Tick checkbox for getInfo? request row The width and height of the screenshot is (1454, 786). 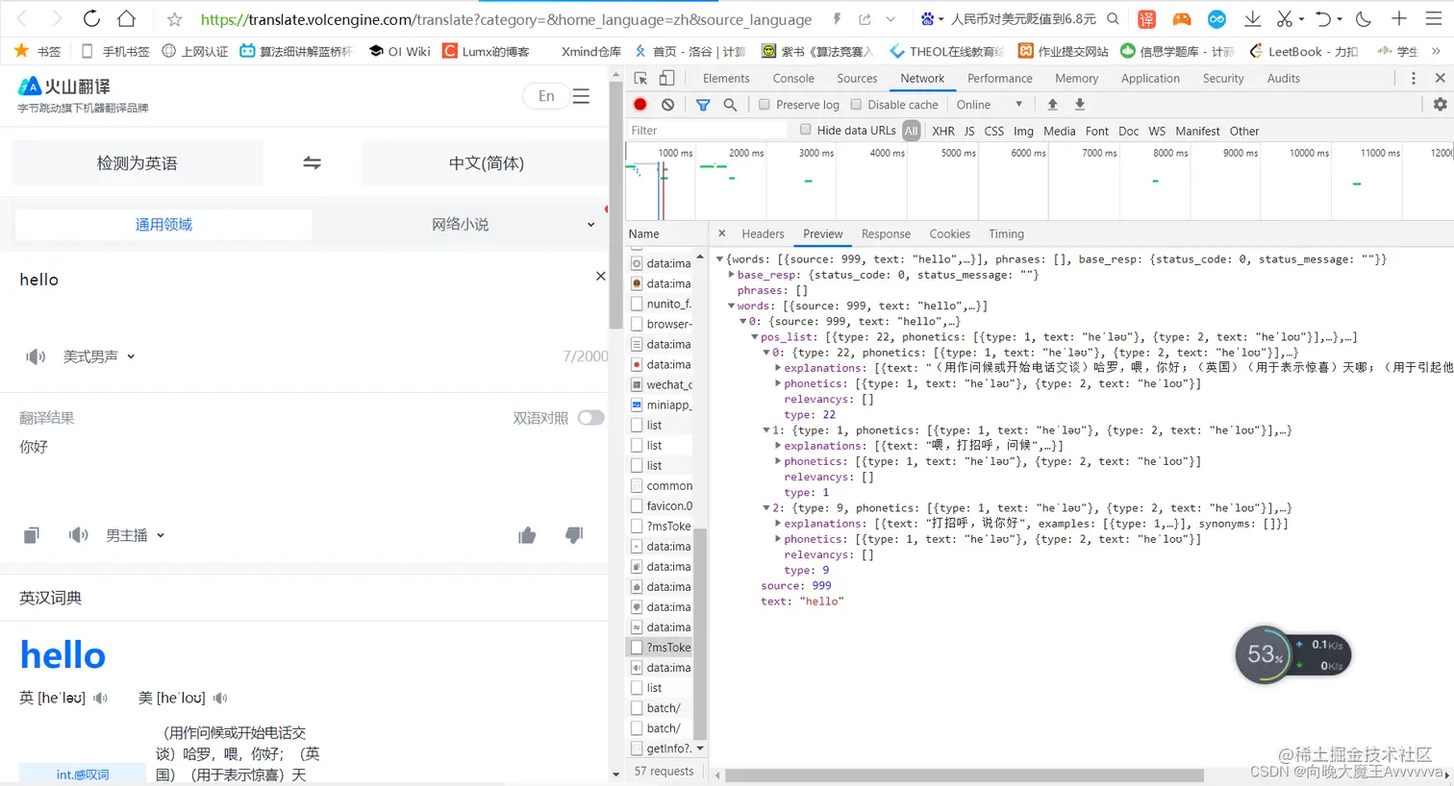(x=637, y=749)
